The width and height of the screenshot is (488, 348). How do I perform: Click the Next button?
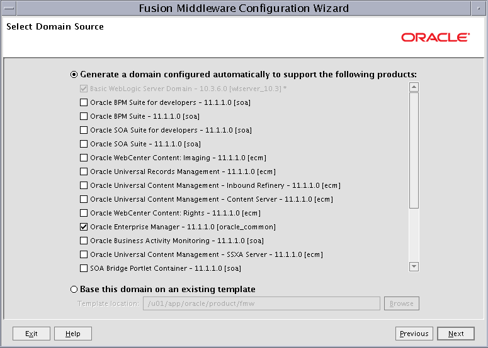456,334
